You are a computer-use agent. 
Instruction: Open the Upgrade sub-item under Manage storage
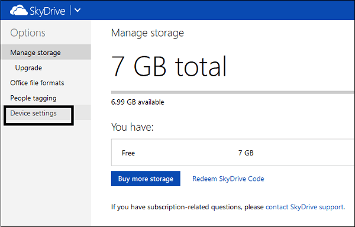click(28, 68)
